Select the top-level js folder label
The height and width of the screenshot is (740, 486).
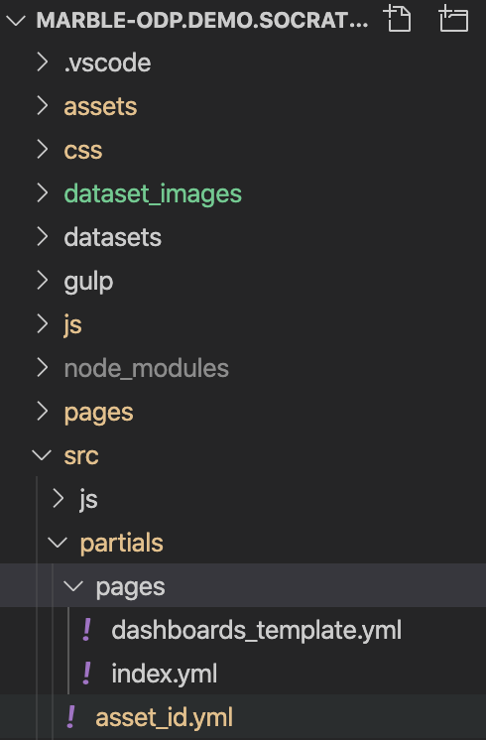coord(73,325)
